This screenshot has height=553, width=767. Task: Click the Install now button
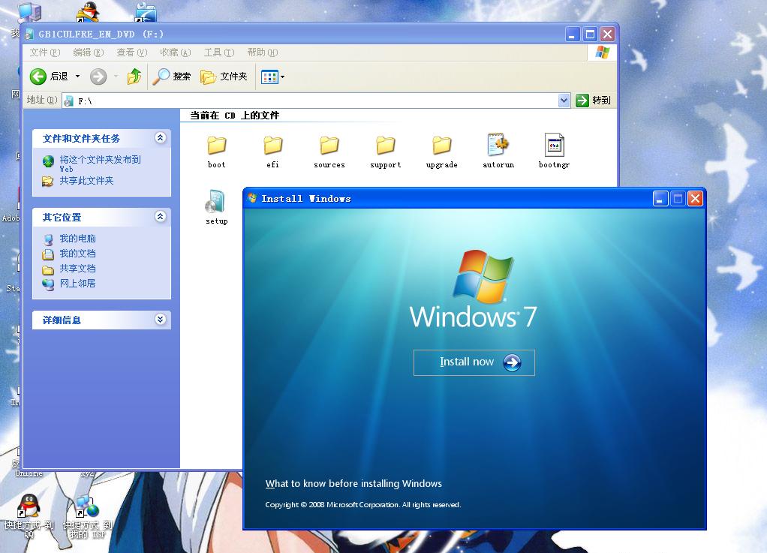tap(474, 362)
